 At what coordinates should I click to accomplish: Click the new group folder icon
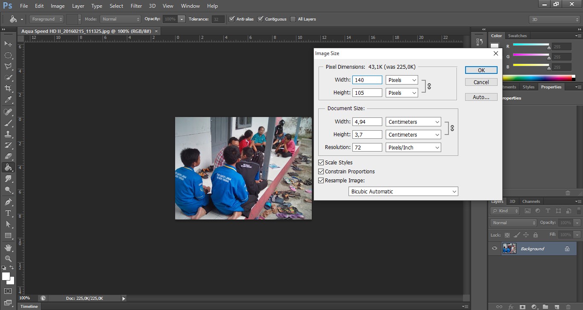click(x=545, y=306)
